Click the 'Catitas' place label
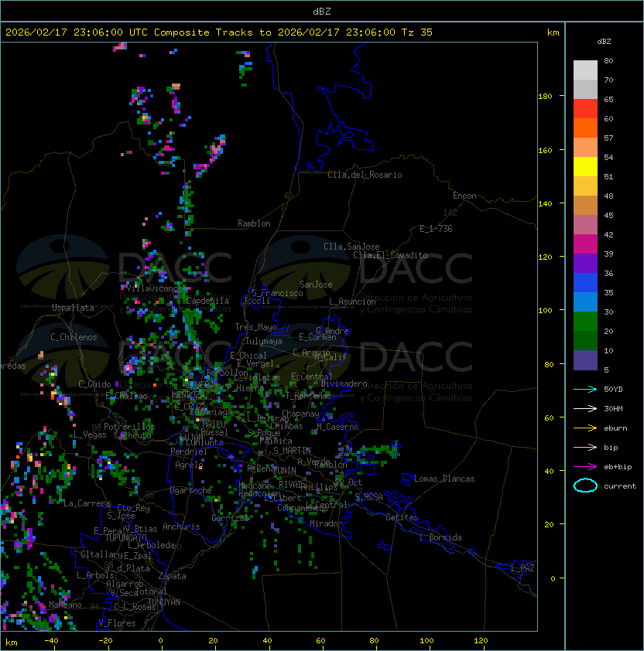This screenshot has height=651, width=644. [402, 517]
